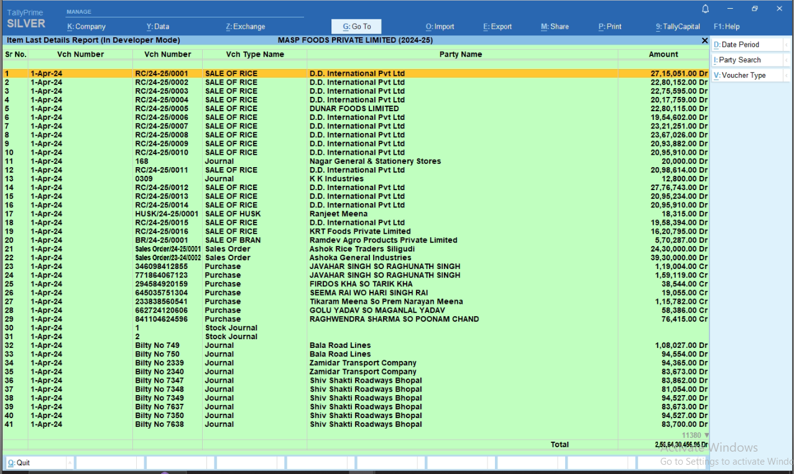Select purchase voucher 771864067123
Screen dimensions: 794x474
pyautogui.click(x=162, y=275)
